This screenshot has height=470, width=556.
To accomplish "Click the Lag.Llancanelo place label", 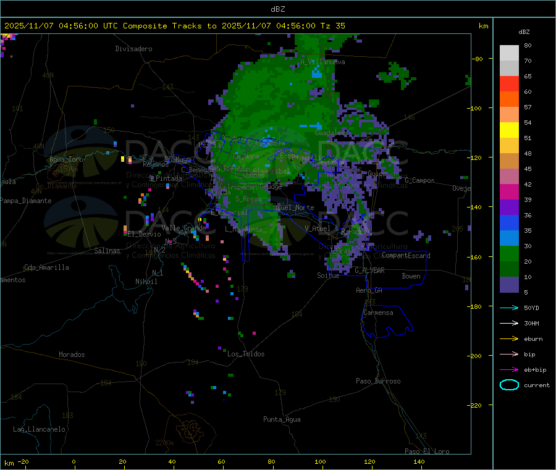I will 39,429.
